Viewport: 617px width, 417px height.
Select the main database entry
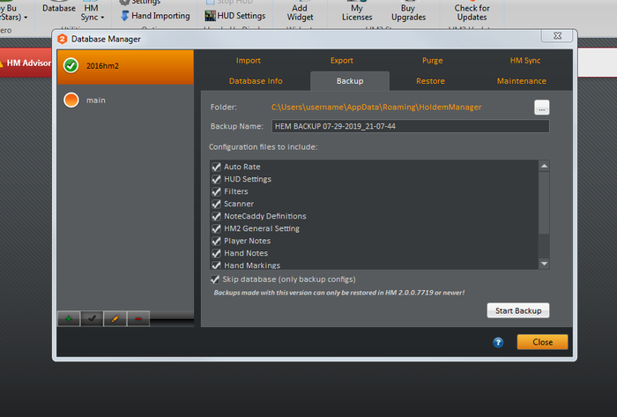pos(125,100)
